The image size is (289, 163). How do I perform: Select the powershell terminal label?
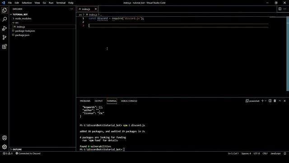tap(252, 101)
